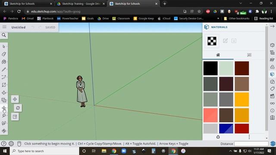This screenshot has height=155, width=276.
Task: Pick the blue material swatch
Action: coord(226,129)
